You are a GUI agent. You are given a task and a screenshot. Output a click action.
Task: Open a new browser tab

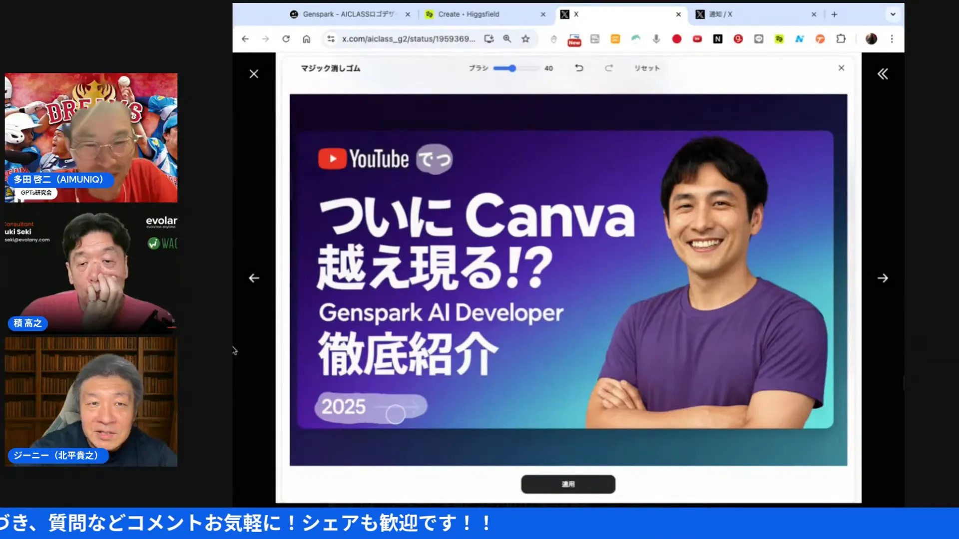point(834,14)
